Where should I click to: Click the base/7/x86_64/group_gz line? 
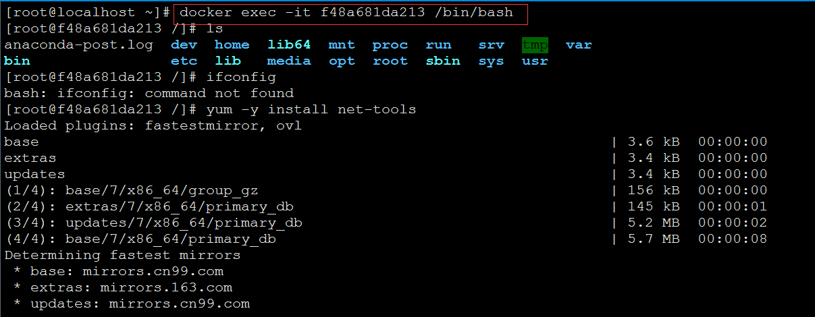click(x=386, y=191)
